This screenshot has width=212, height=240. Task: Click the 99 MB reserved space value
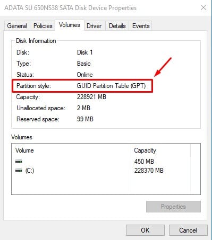85,119
